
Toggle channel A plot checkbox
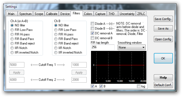pyautogui.click(x=92, y=86)
